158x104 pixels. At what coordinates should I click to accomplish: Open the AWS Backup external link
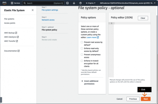(x=11, y=33)
